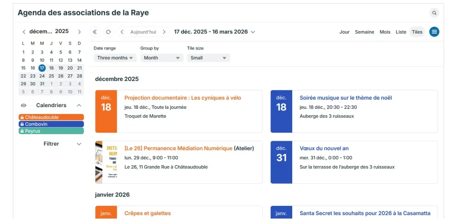
Task: Click previous period arrow beside Aujourd'hui
Action: [122, 32]
